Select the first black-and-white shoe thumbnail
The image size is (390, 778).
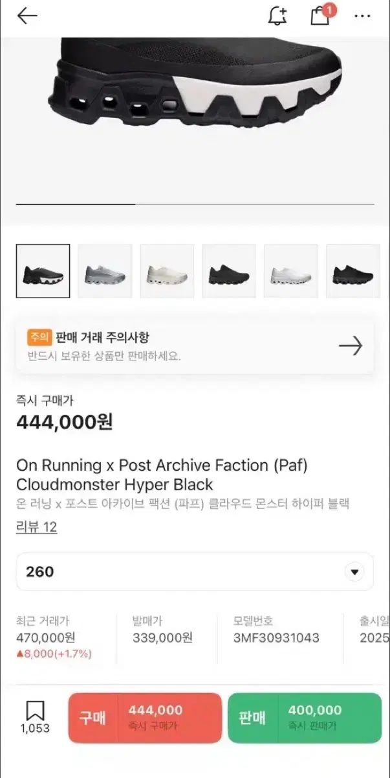point(43,271)
